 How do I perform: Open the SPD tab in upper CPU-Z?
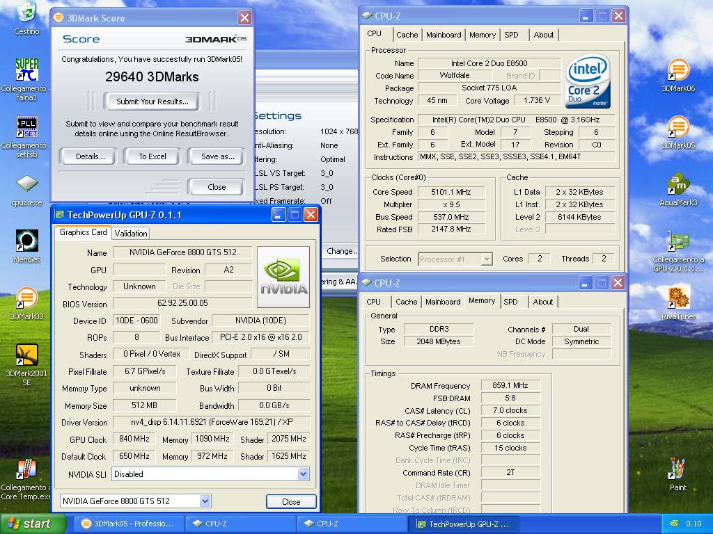pyautogui.click(x=511, y=35)
